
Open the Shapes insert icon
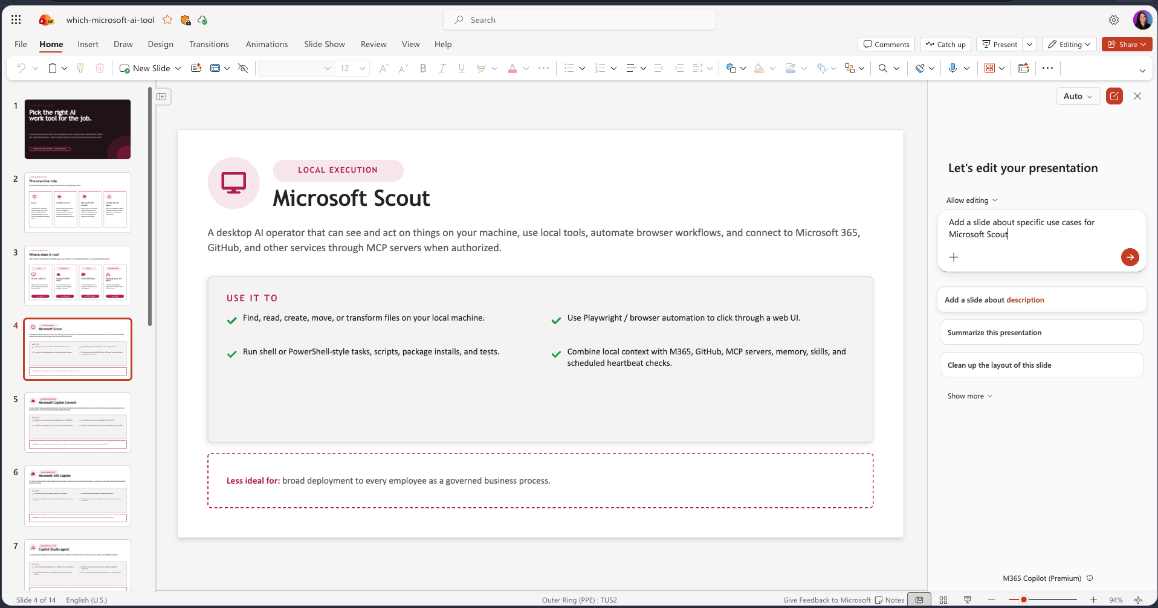point(731,68)
